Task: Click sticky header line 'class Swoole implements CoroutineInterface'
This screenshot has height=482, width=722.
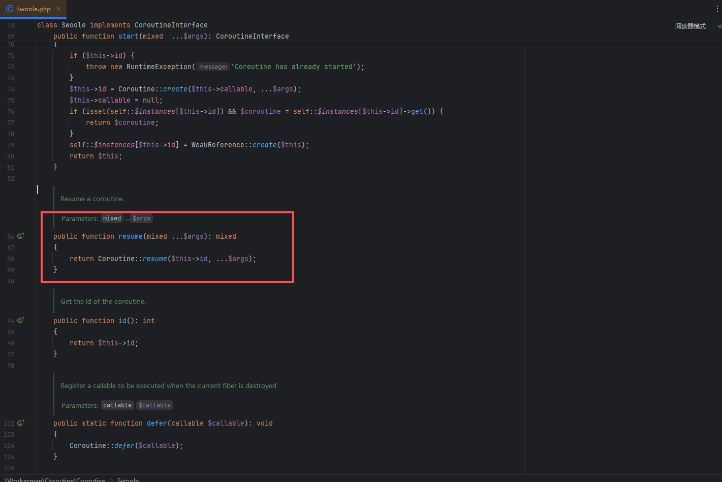Action: (122, 25)
